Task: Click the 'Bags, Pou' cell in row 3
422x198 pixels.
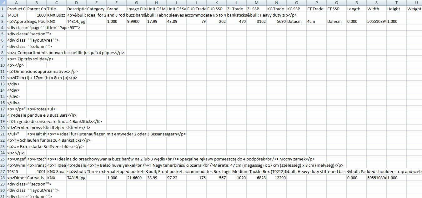Action: tap(36, 21)
